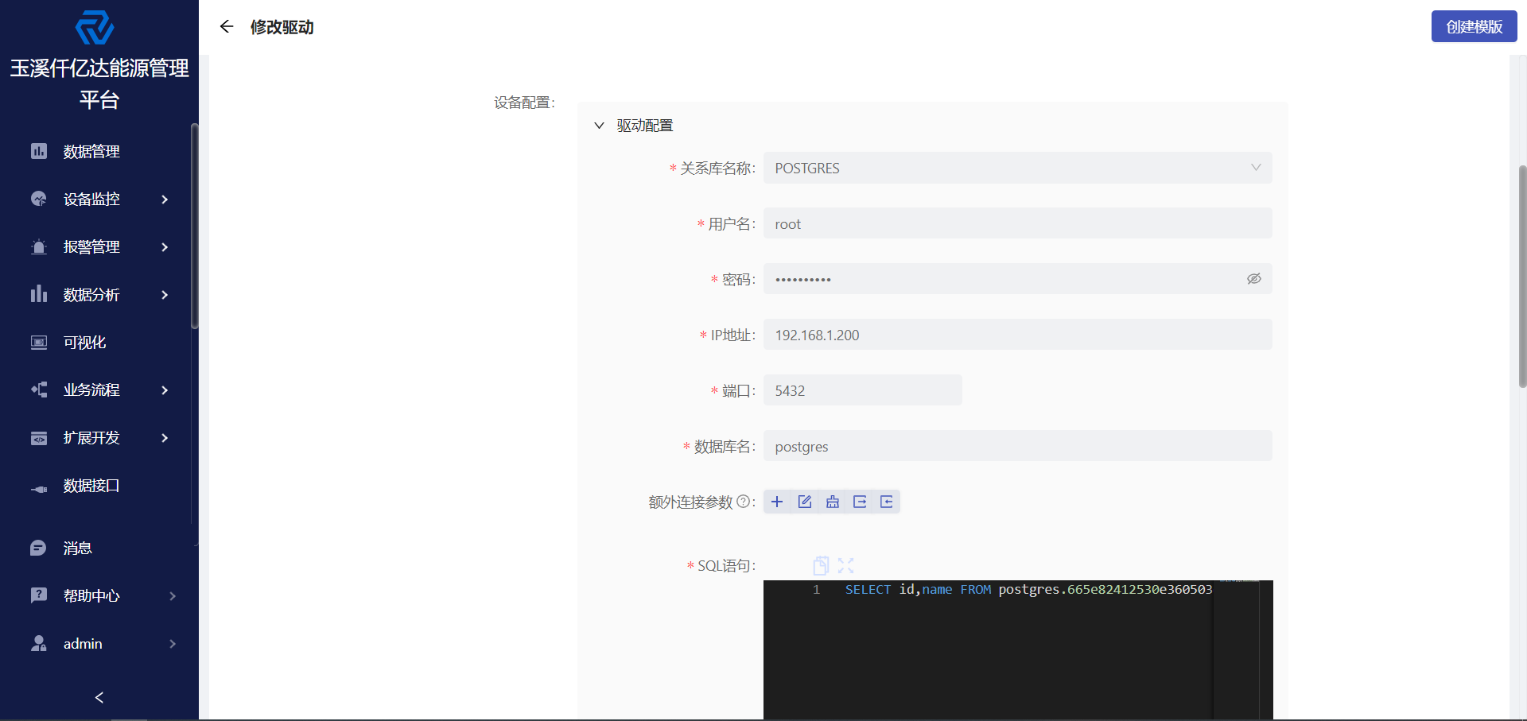This screenshot has width=1527, height=721.
Task: Copy the SQL statement
Action: [822, 565]
